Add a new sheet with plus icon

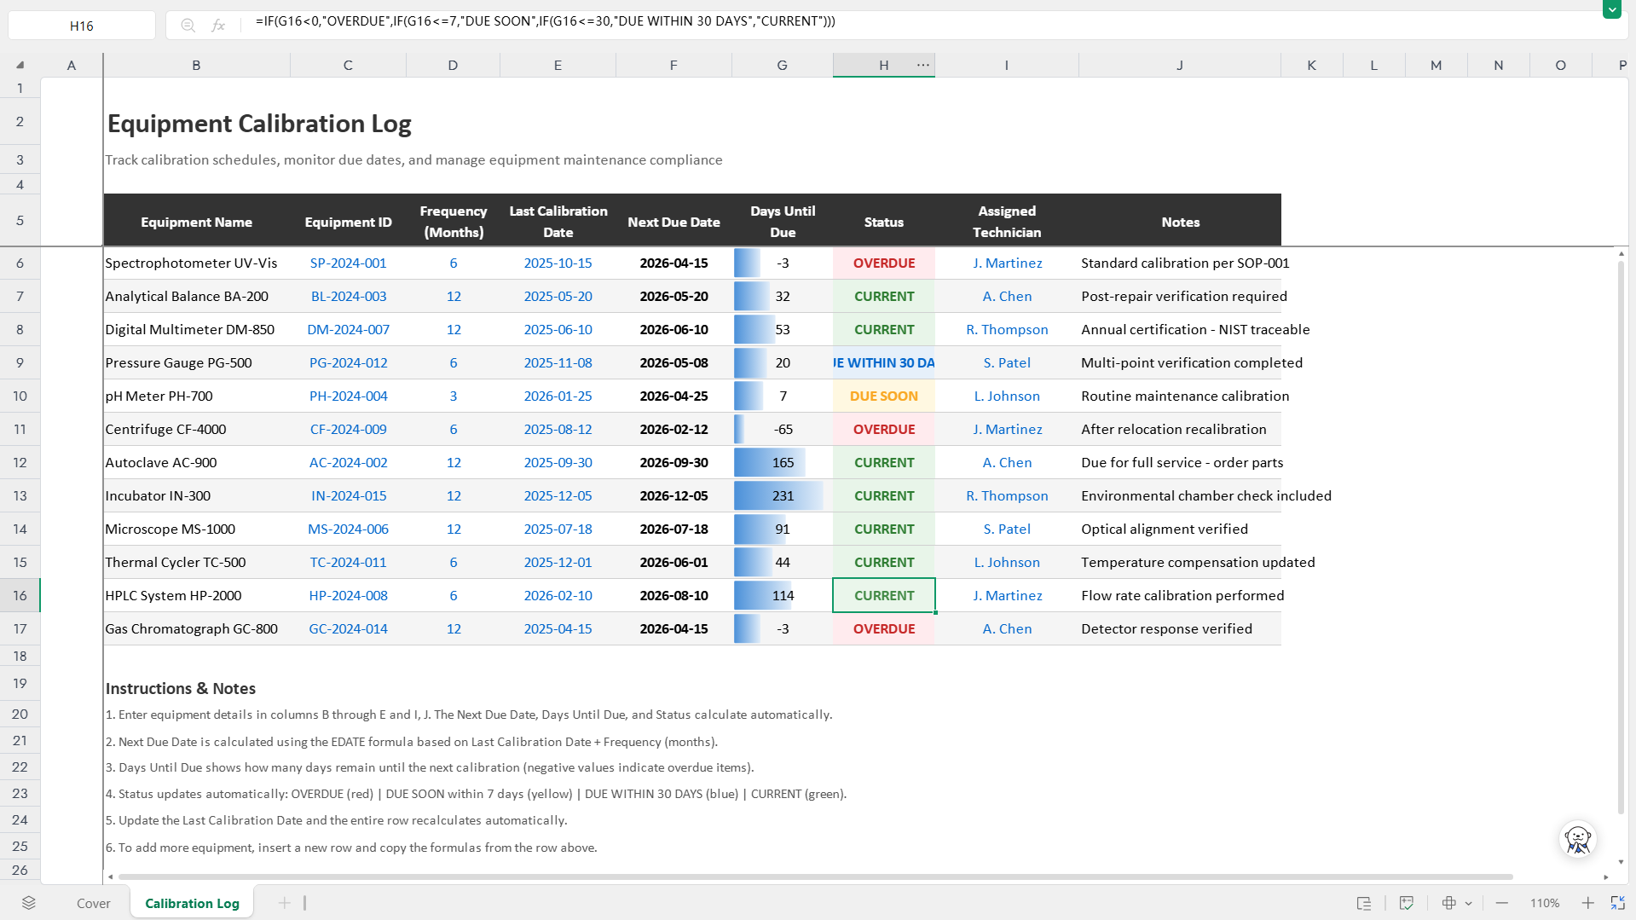(285, 903)
